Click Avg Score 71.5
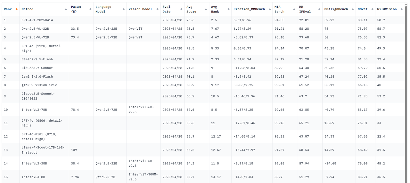The height and width of the screenshot is (183, 410). (190, 68)
